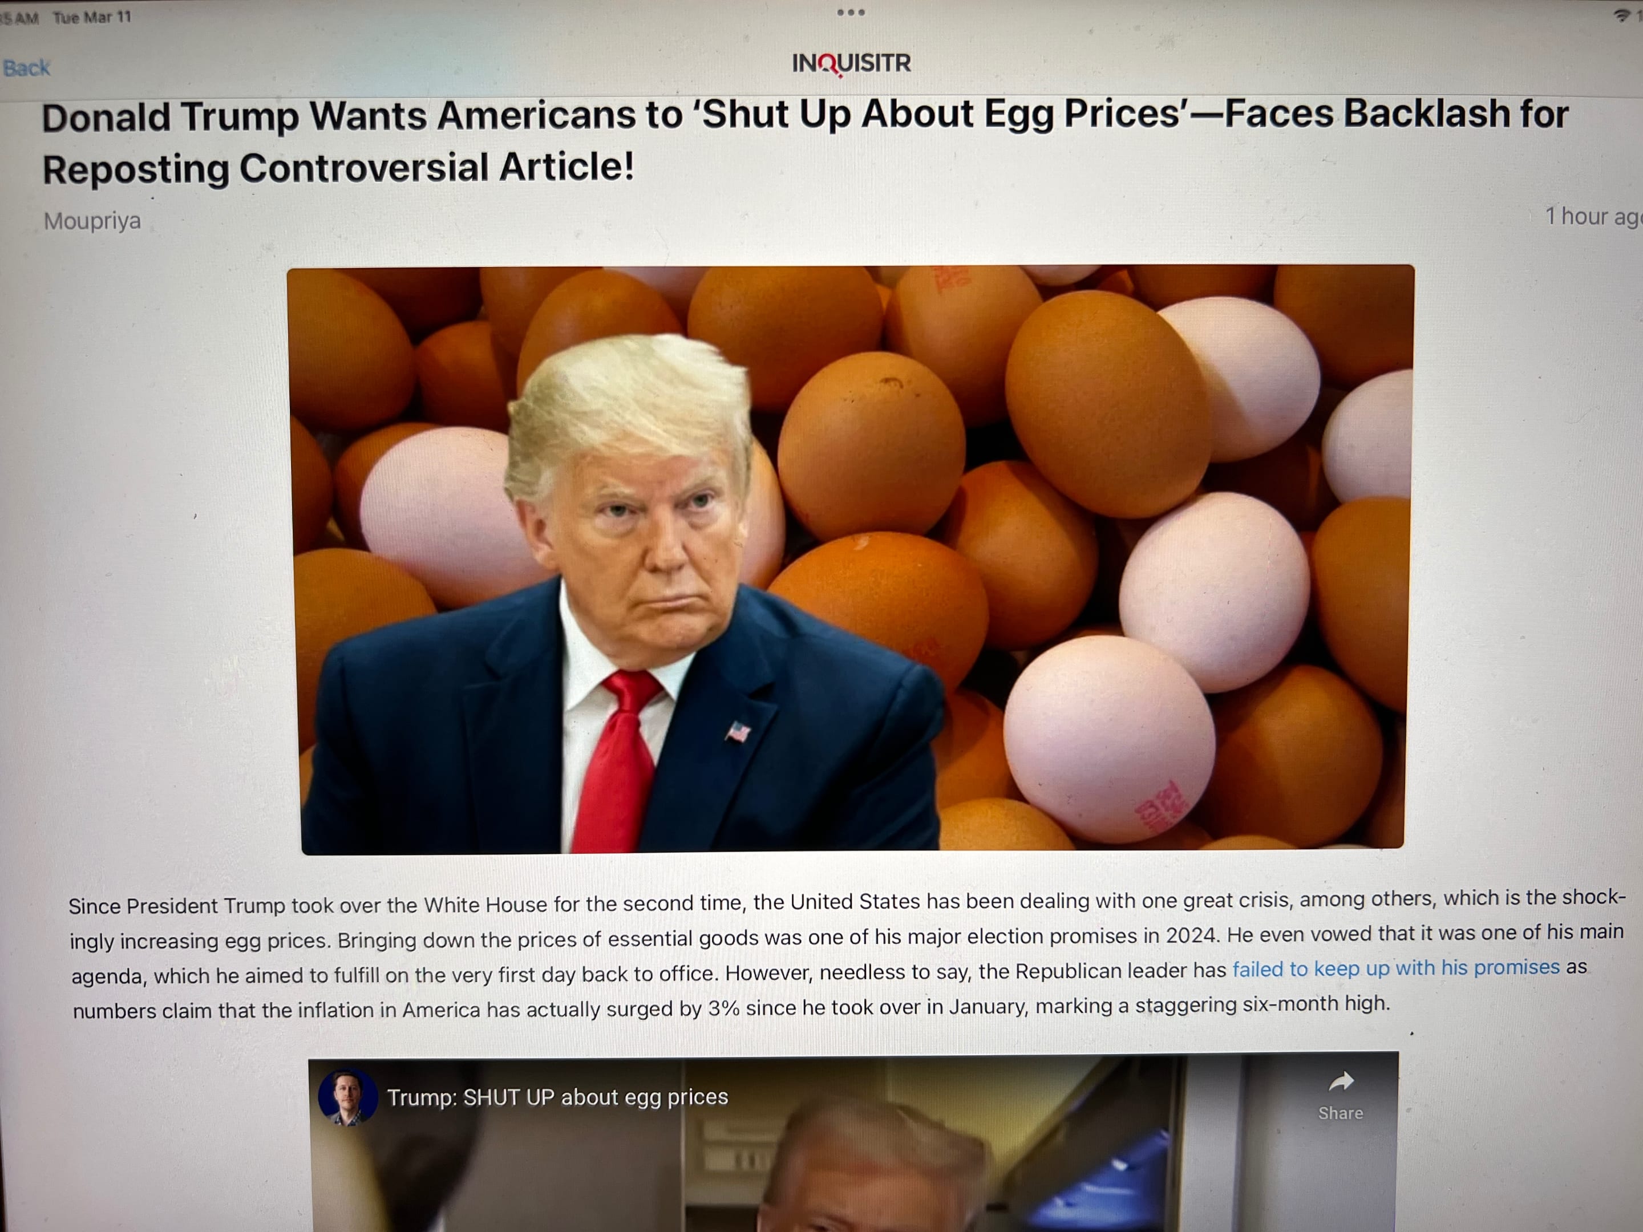Tap the stamped pink egg in the photo
The height and width of the screenshot is (1232, 1643).
[x=1110, y=740]
